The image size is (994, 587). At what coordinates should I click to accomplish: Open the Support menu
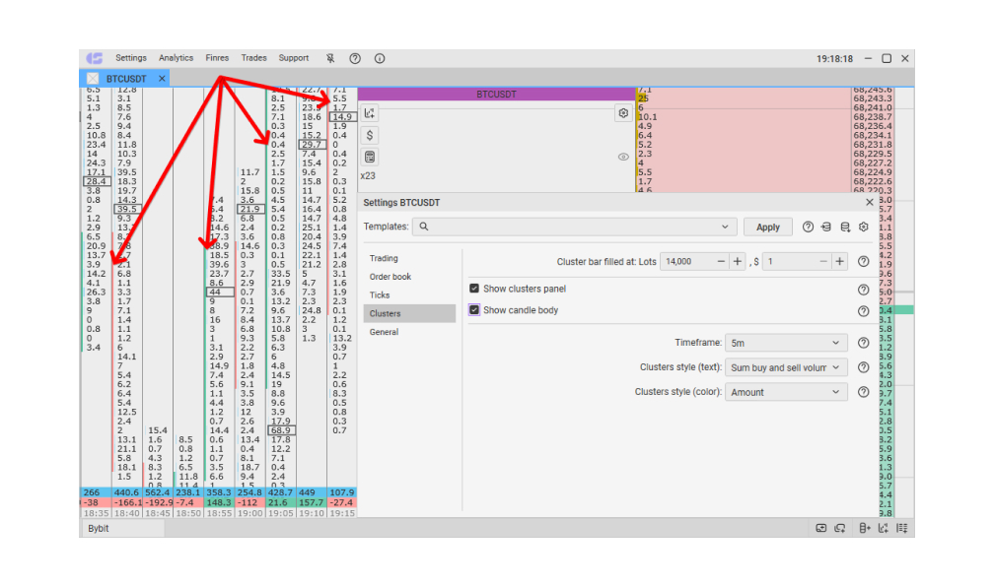tap(294, 58)
